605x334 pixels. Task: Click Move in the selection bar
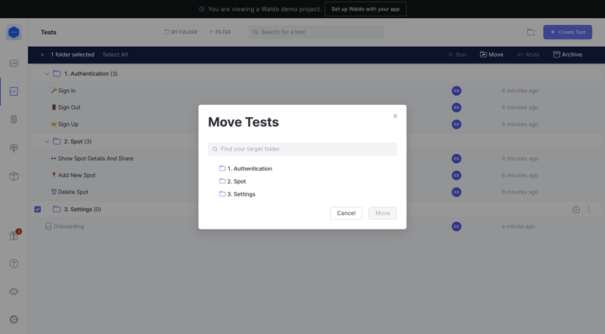[492, 54]
